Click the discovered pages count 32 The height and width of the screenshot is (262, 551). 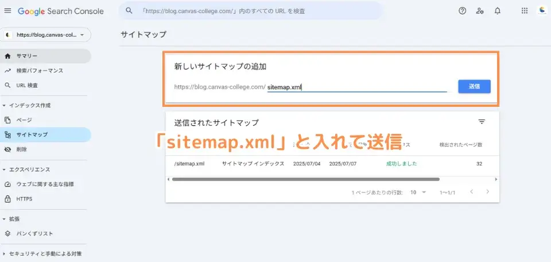click(479, 164)
